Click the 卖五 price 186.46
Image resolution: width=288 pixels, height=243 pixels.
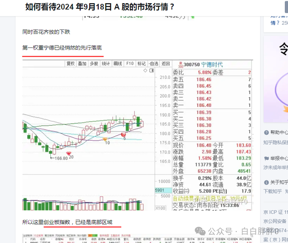[204, 79]
